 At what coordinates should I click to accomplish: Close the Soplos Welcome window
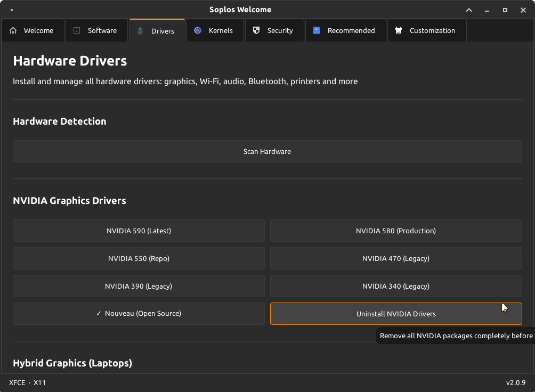[523, 10]
